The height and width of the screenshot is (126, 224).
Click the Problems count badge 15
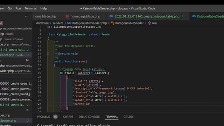point(55,117)
